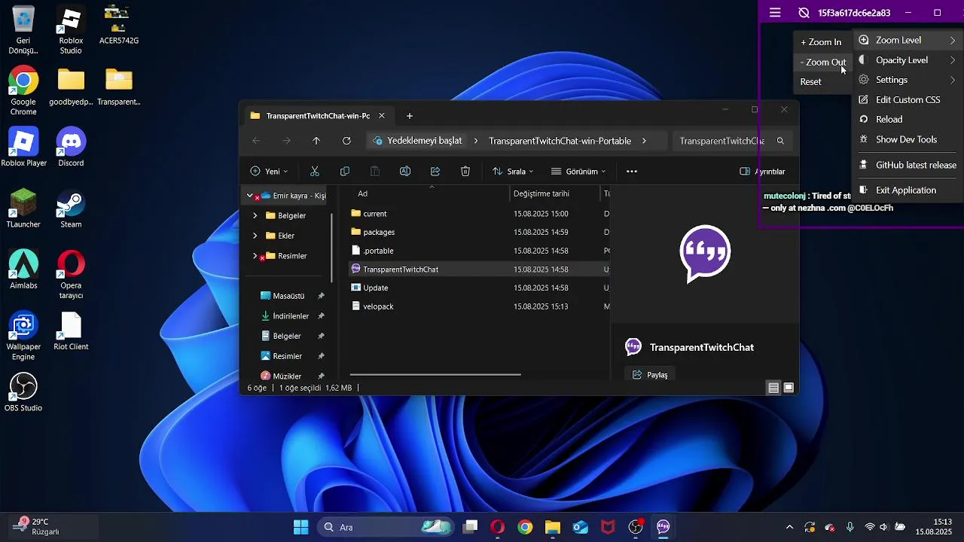Open the Görünüm view dropdown
Screen dimensions: 964x542
pyautogui.click(x=578, y=172)
